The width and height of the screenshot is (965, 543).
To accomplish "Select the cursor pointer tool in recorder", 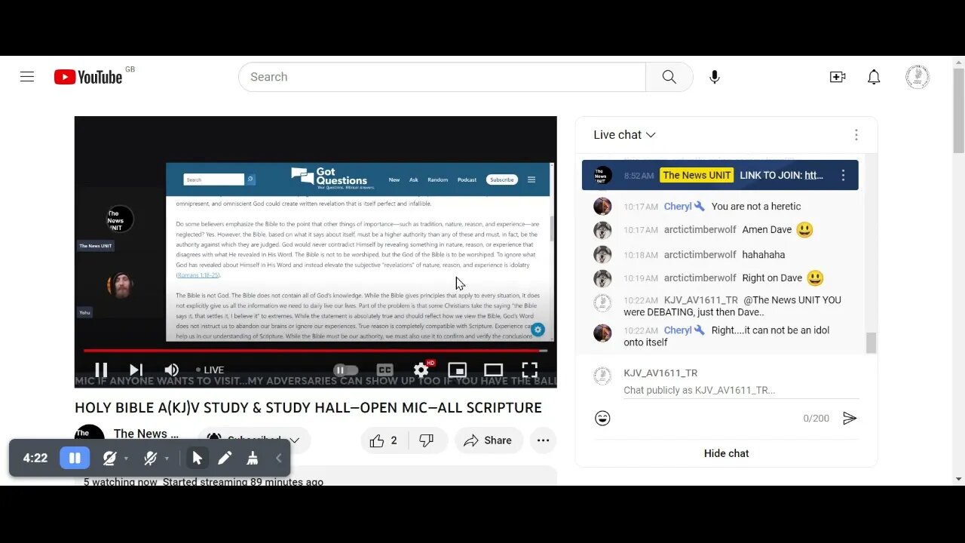I will click(x=198, y=458).
